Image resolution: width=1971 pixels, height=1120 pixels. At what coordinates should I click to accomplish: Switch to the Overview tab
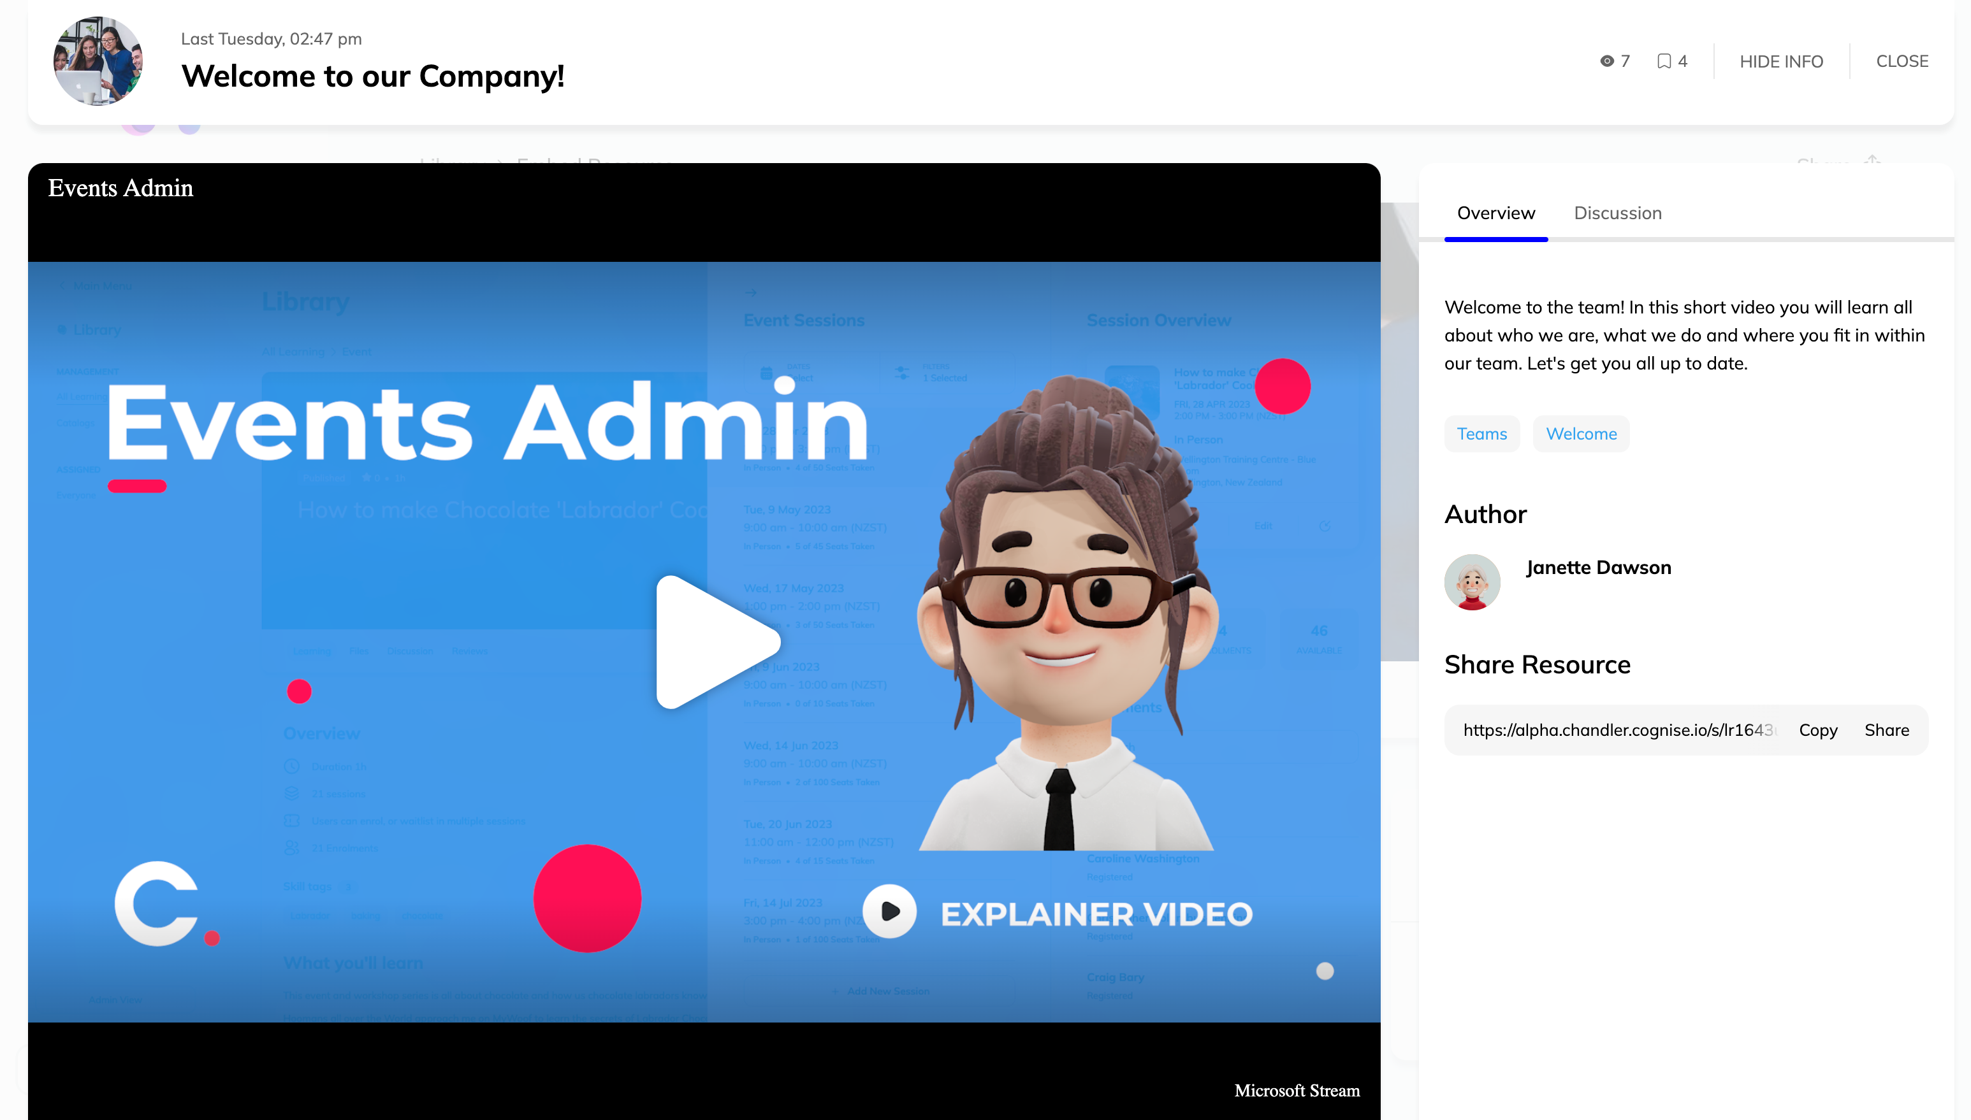(1495, 213)
